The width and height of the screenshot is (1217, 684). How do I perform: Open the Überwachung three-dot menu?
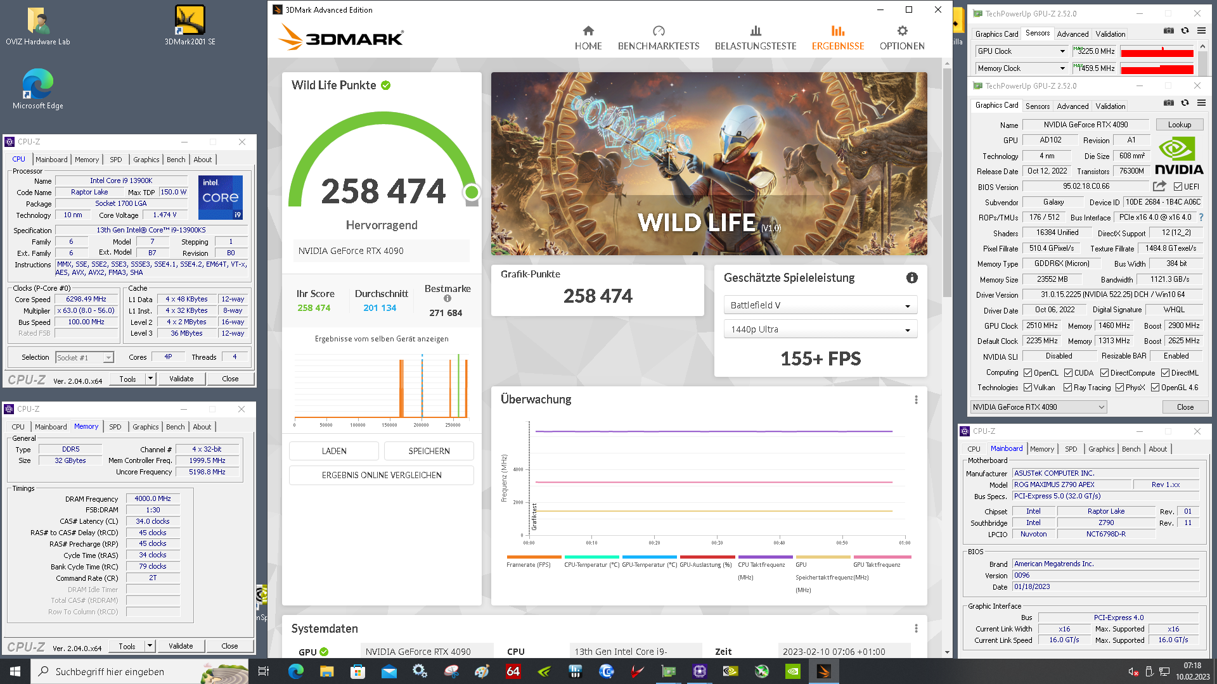916,400
